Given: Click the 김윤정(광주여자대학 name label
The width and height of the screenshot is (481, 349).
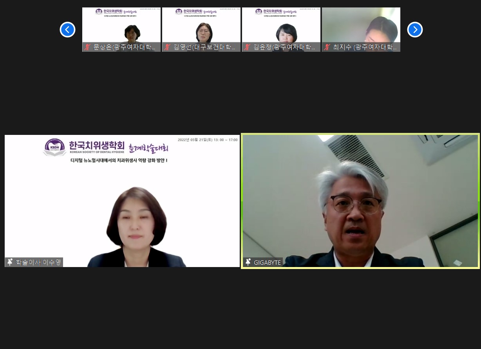Looking at the screenshot, I should [x=284, y=47].
